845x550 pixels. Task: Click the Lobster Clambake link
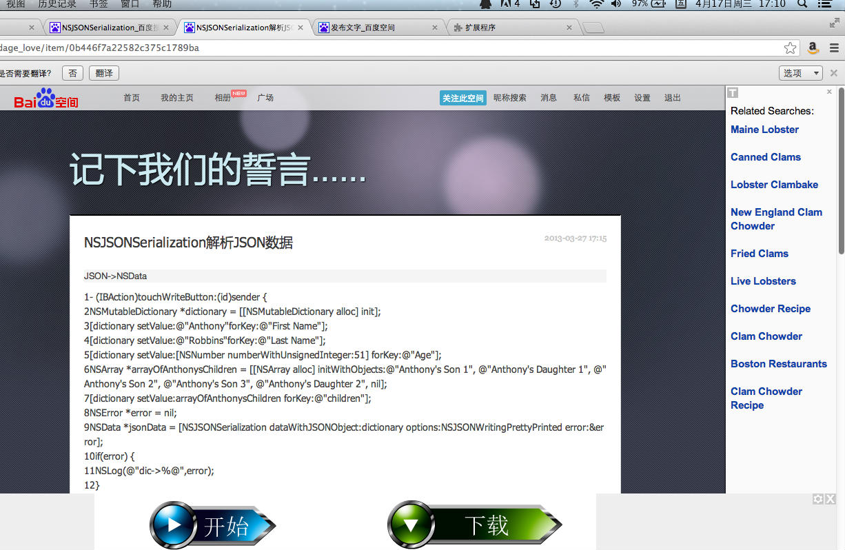tap(775, 185)
